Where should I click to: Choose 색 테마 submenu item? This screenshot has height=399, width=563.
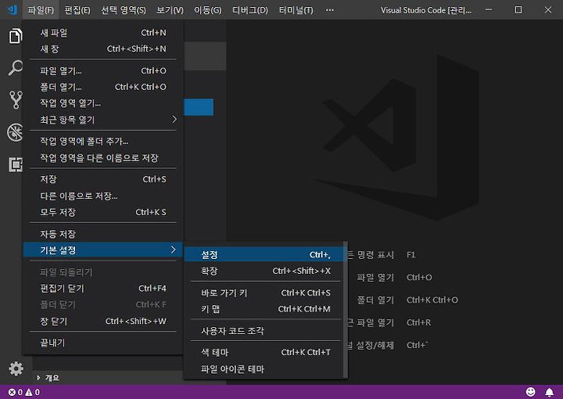pos(264,352)
